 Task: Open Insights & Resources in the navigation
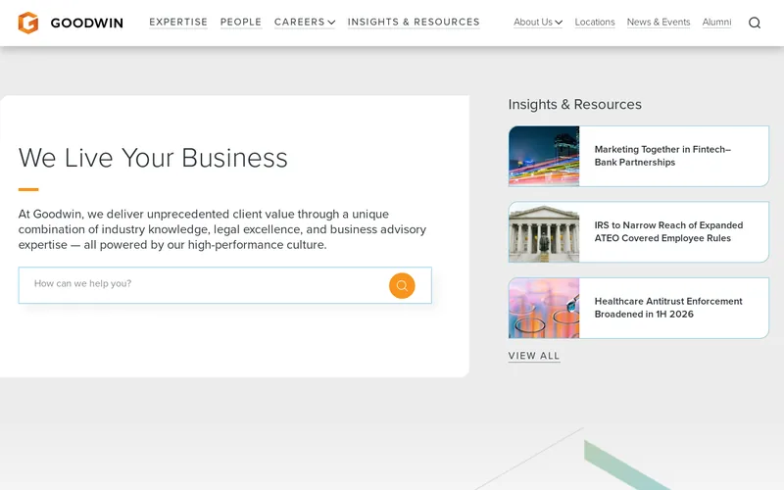click(414, 22)
